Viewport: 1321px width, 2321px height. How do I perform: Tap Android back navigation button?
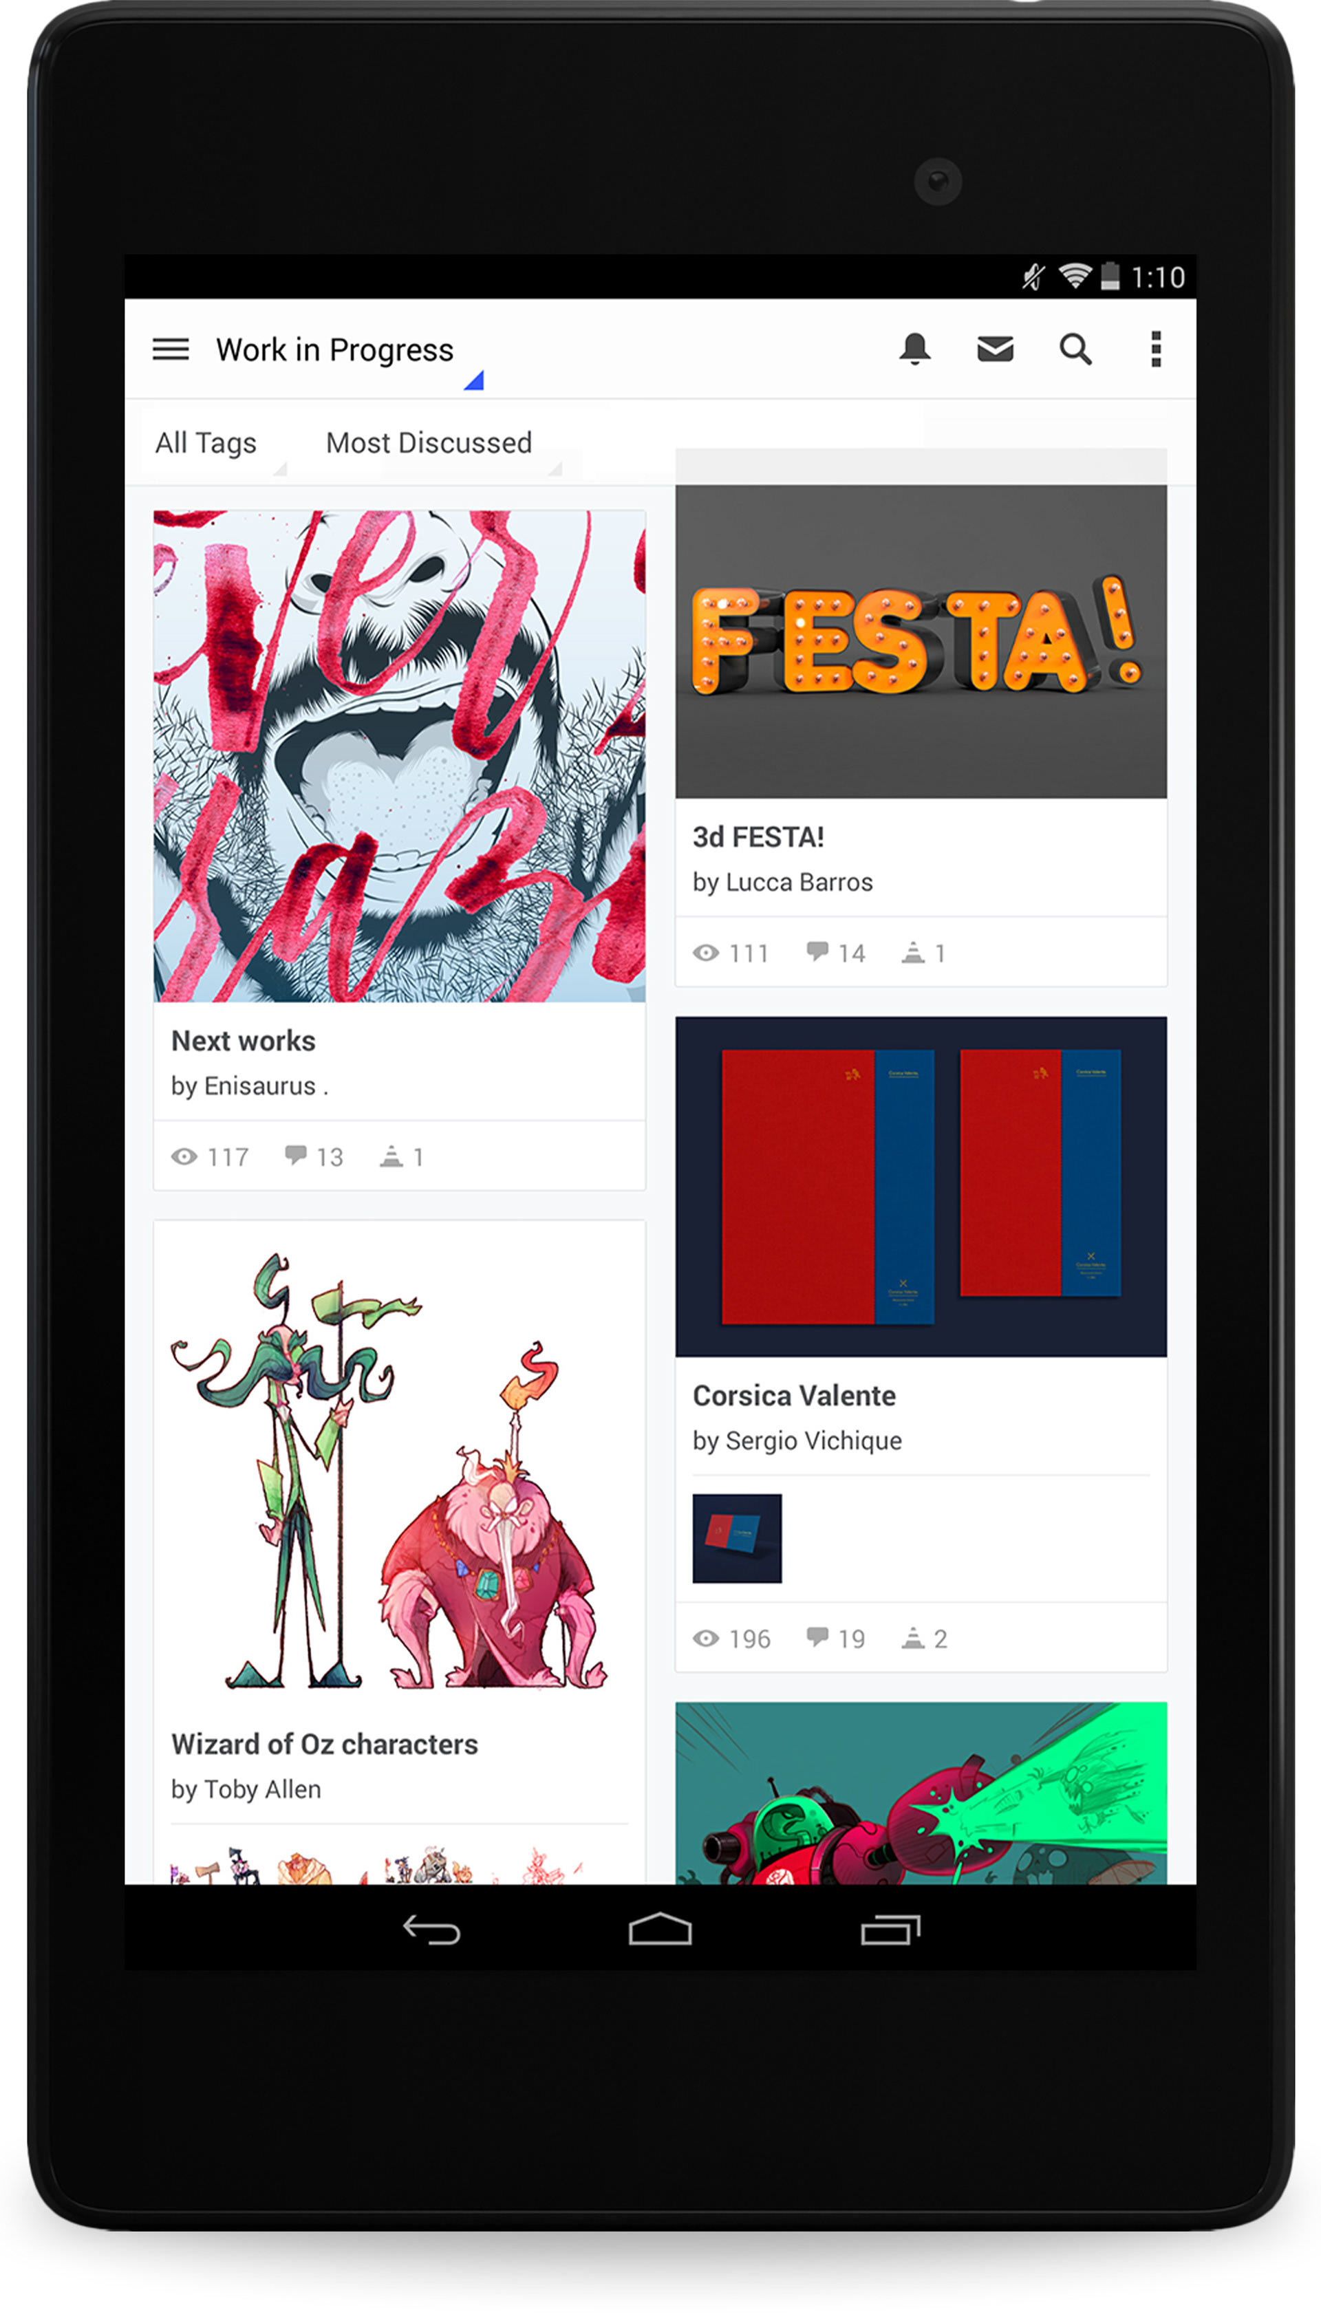(432, 1929)
